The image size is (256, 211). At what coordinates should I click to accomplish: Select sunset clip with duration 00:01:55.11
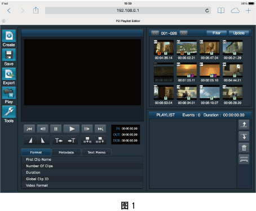click(x=187, y=70)
